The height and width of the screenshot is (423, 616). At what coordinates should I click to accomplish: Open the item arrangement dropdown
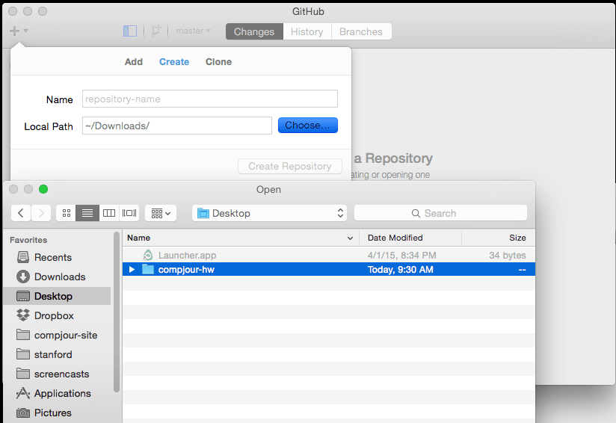click(x=161, y=213)
